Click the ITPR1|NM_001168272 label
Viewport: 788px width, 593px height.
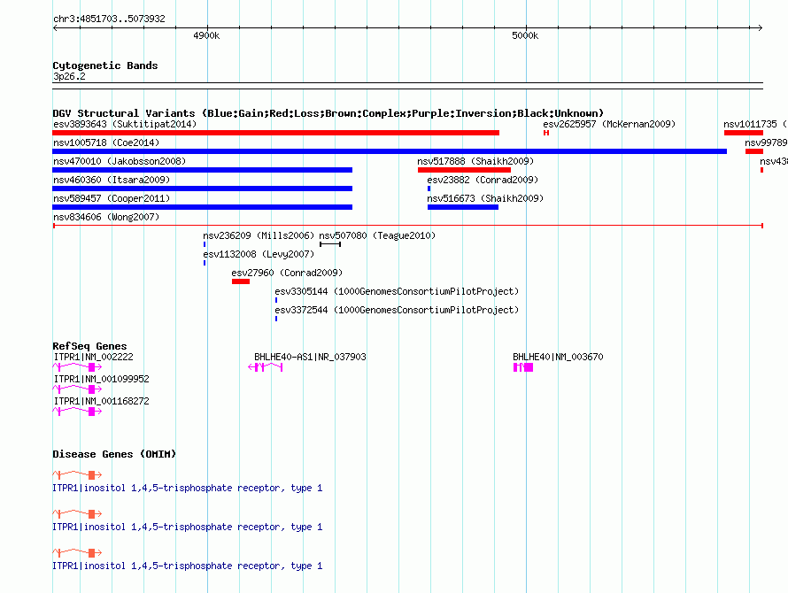101,401
